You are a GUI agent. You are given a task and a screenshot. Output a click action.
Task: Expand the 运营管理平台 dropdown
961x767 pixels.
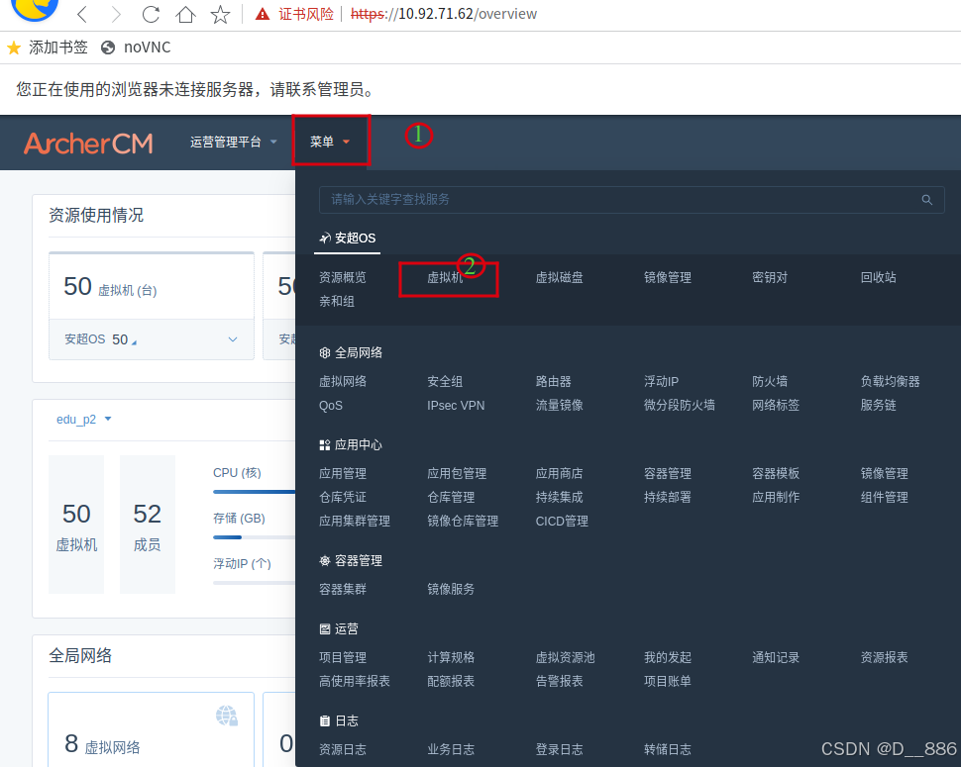click(233, 142)
